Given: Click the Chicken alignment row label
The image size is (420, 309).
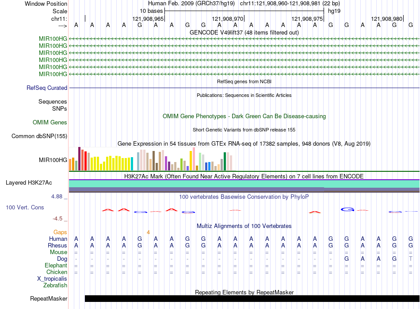Looking at the screenshot, I should 57,272.
